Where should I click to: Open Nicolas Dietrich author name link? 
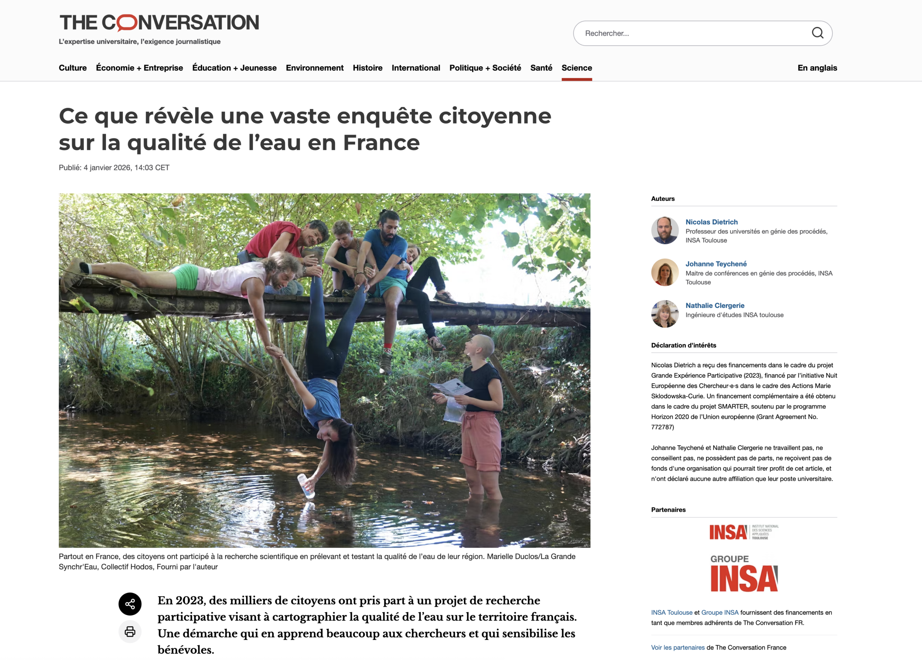[711, 222]
